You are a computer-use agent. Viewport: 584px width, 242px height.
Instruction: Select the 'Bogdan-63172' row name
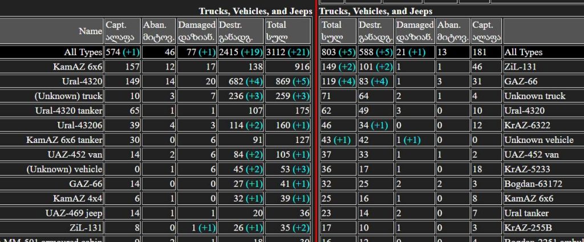point(533,184)
